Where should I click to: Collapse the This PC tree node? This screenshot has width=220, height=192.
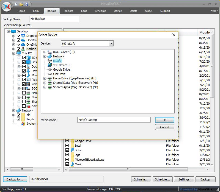[x=13, y=53]
